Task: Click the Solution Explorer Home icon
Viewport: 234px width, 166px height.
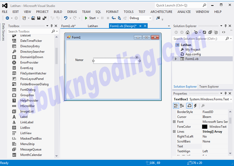Action: [187, 32]
